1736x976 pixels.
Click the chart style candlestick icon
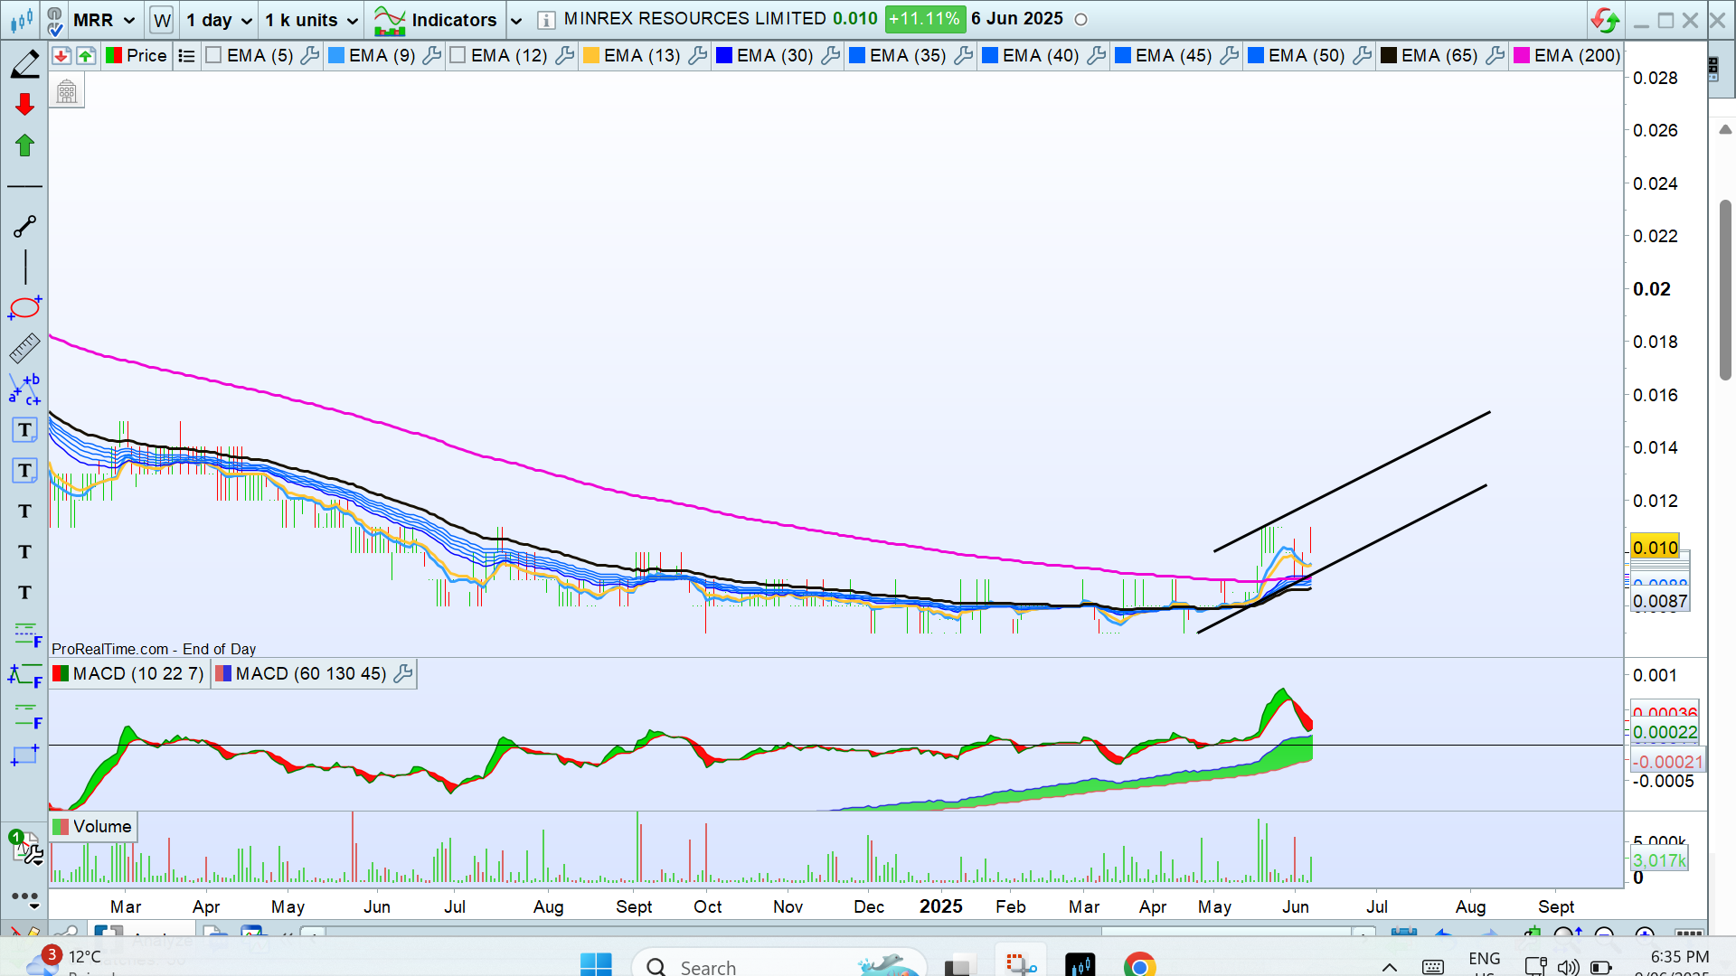tap(20, 19)
